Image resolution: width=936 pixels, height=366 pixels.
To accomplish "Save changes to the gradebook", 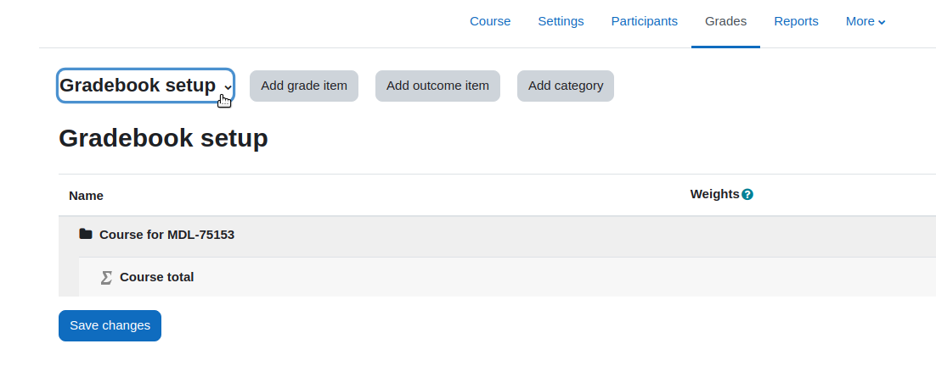I will click(110, 325).
